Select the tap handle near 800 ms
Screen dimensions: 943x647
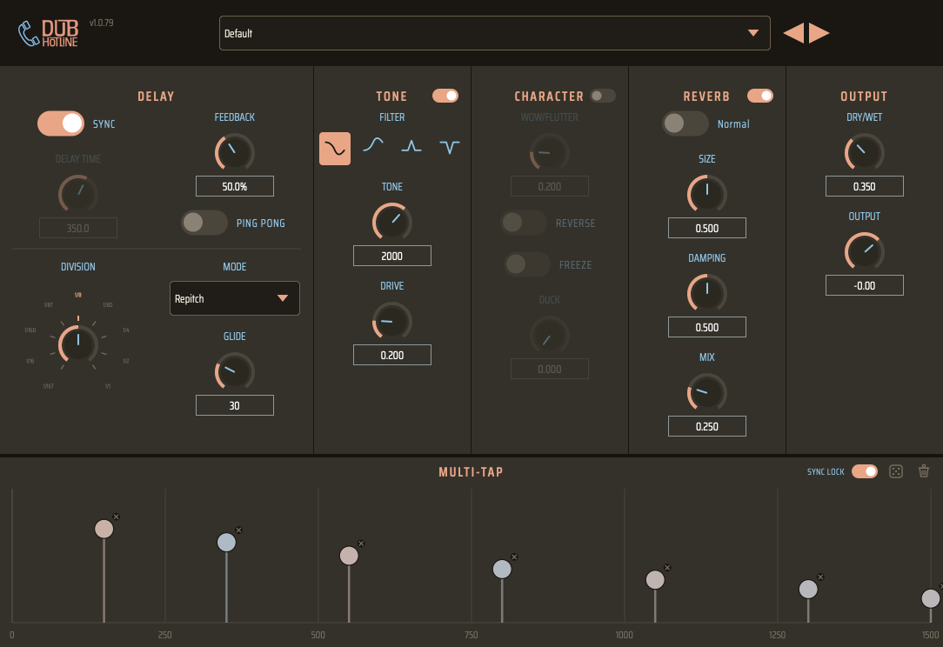pos(502,569)
